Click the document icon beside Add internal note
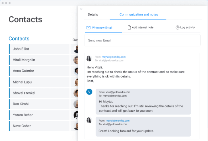This screenshot has height=141, width=208. [x=129, y=27]
